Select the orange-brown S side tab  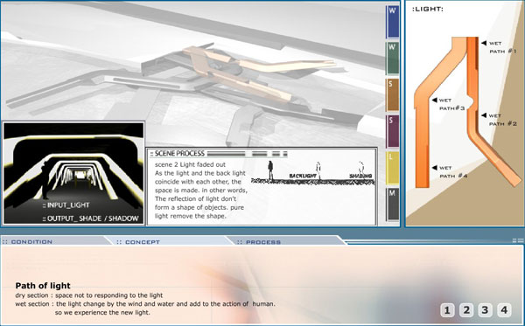[x=392, y=95]
